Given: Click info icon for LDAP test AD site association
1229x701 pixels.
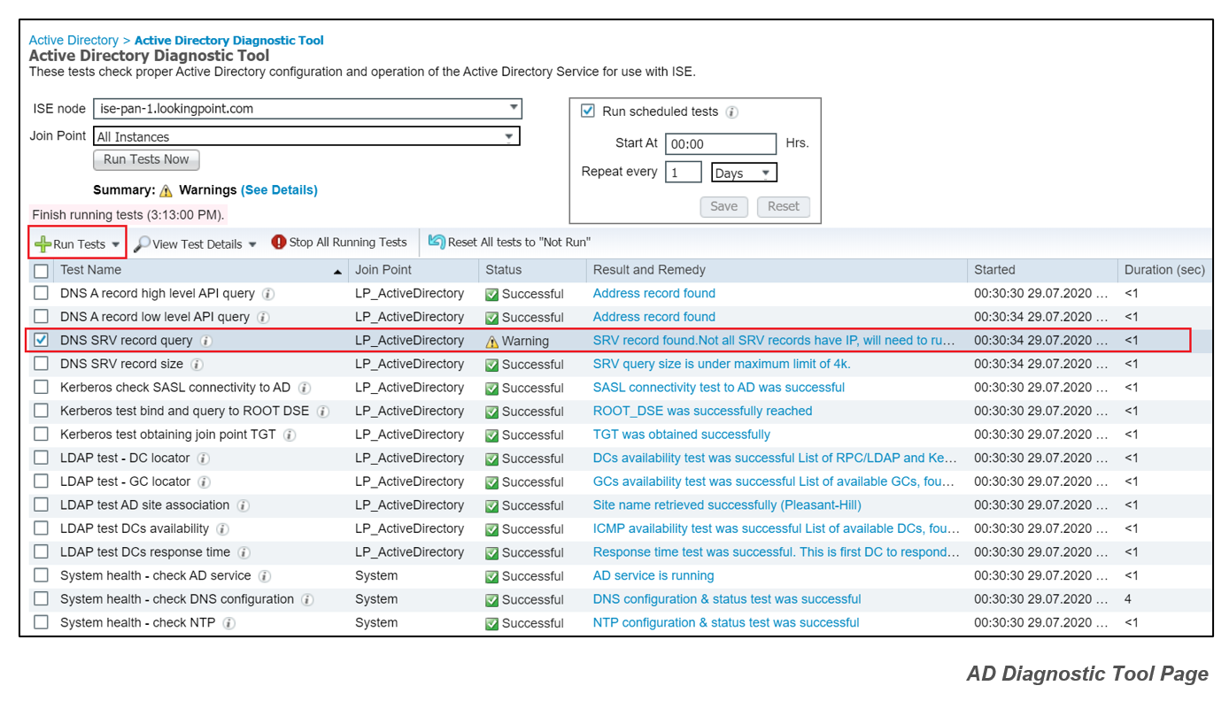Looking at the screenshot, I should pyautogui.click(x=243, y=505).
